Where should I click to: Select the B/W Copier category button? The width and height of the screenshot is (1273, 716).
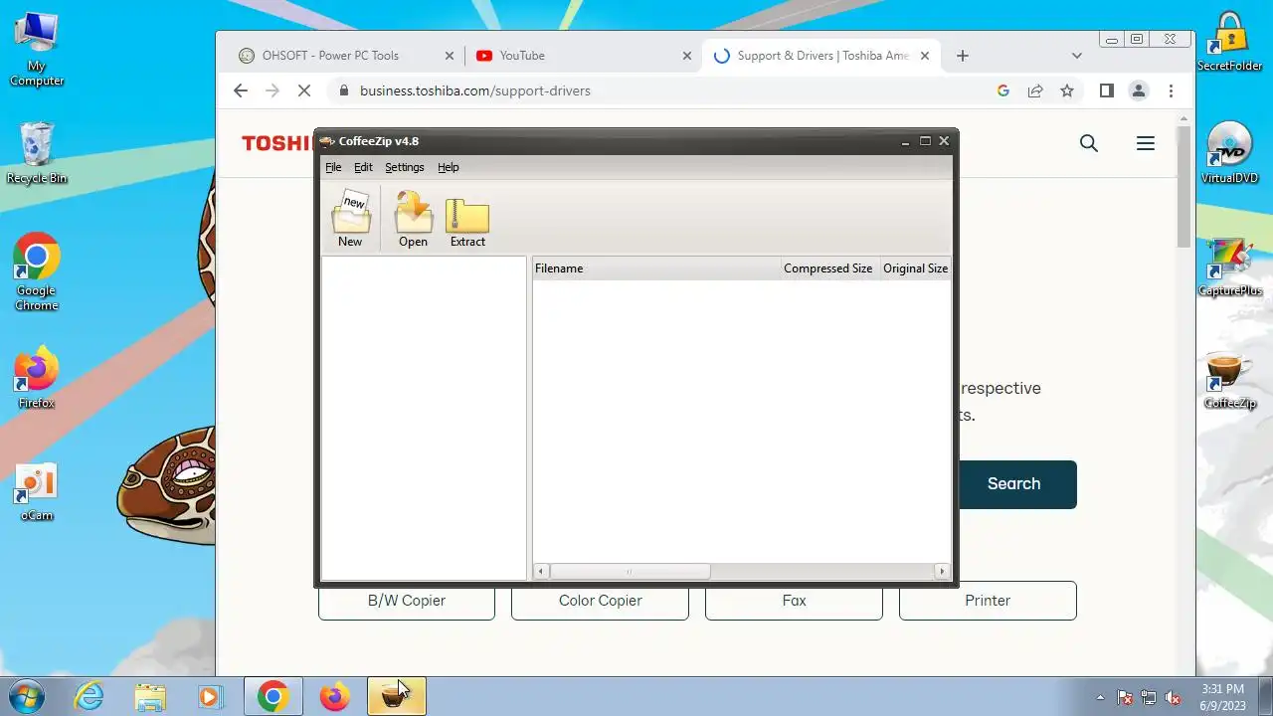click(407, 601)
